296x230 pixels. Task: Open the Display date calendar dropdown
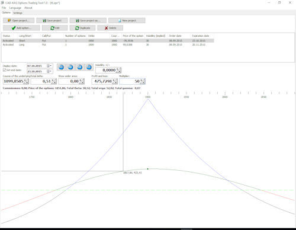49,66
